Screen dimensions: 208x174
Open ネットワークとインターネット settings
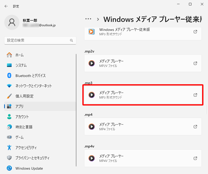pyautogui.click(x=40, y=86)
